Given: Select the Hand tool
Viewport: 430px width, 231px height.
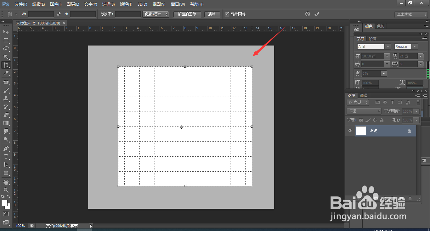Looking at the screenshot, I should coord(6,182).
